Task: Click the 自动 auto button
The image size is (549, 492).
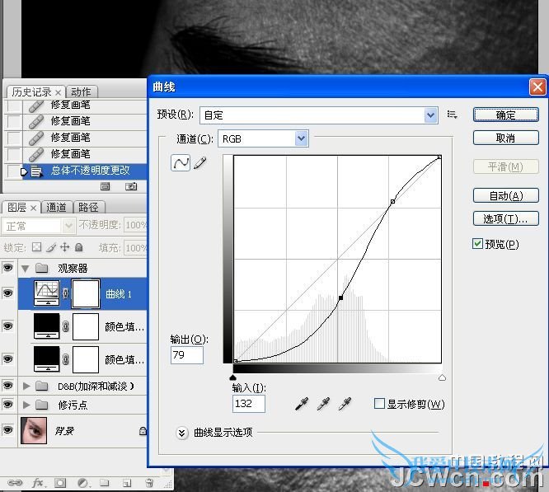Action: pyautogui.click(x=505, y=195)
